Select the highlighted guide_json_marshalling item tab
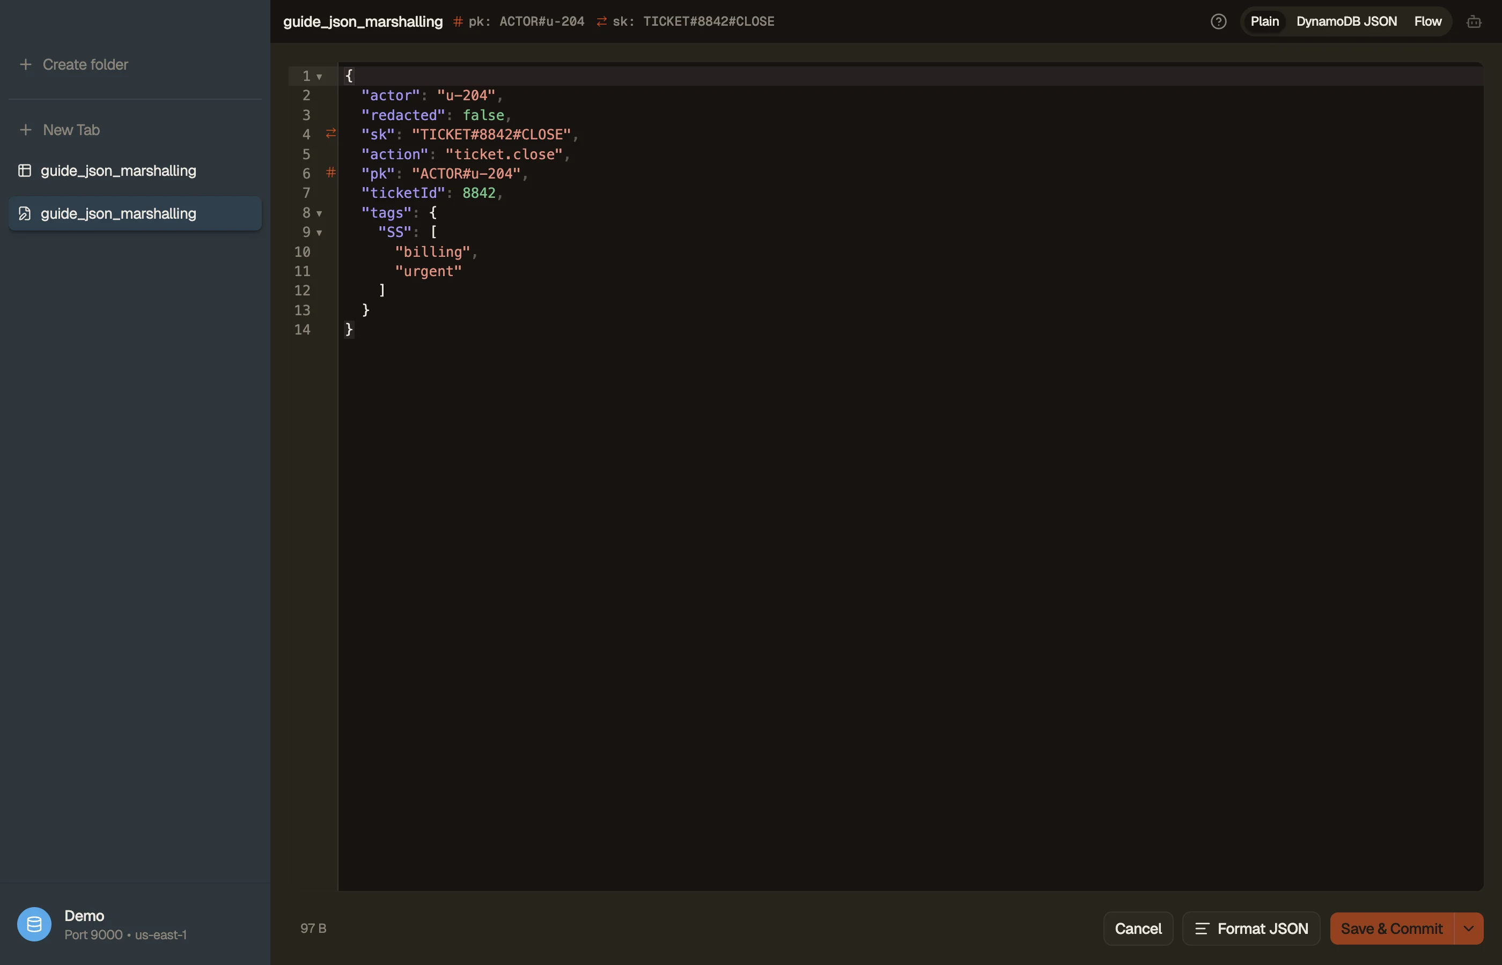Image resolution: width=1502 pixels, height=965 pixels. (135, 214)
